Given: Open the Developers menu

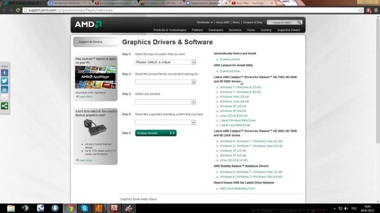Looking at the screenshot, I should pos(216,30).
